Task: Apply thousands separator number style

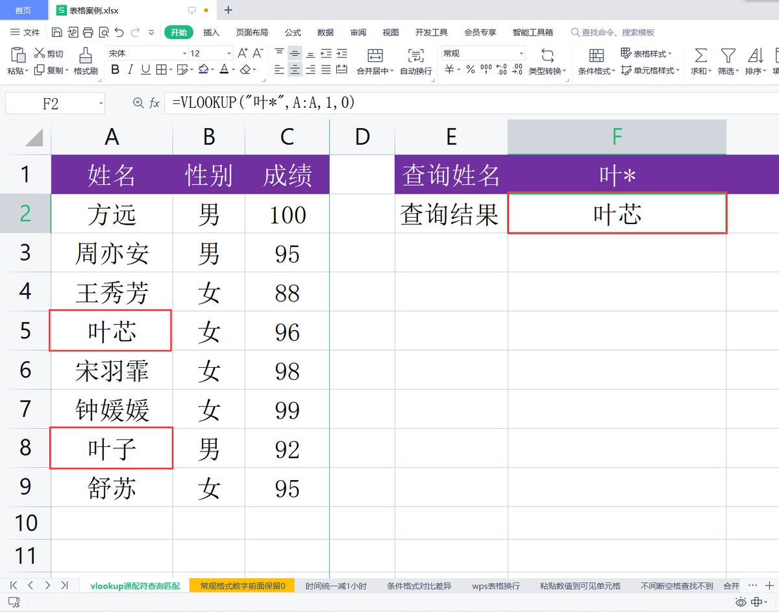Action: [x=486, y=70]
